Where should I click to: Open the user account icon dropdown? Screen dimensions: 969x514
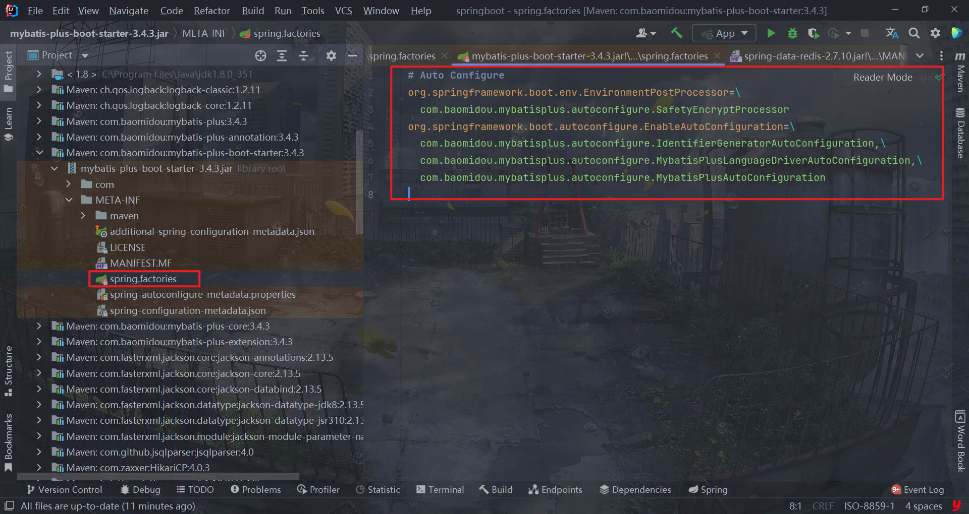point(645,33)
